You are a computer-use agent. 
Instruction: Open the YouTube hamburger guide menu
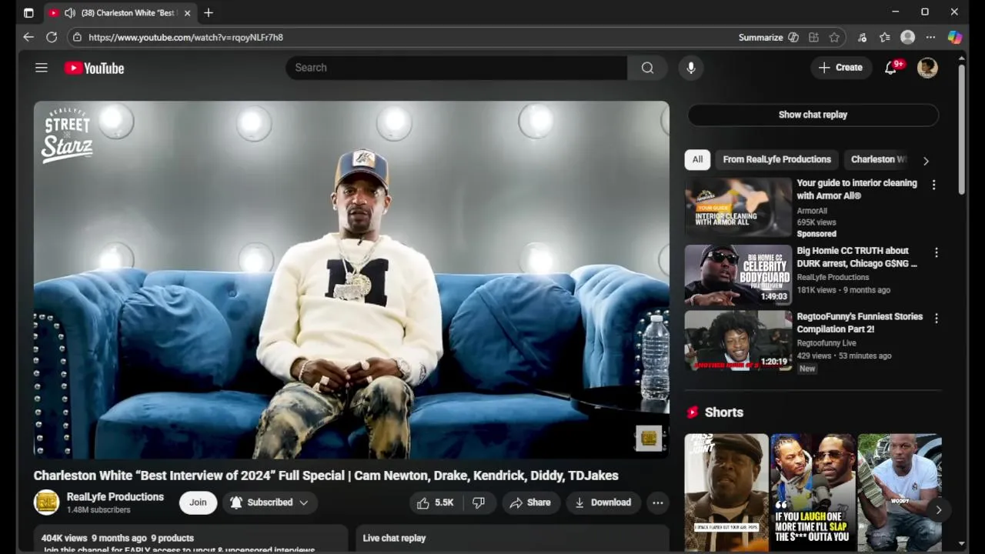(42, 68)
